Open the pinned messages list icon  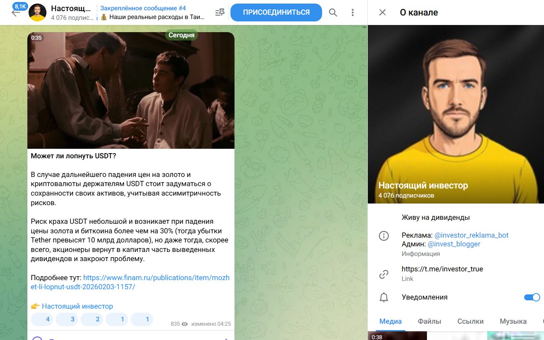[219, 13]
